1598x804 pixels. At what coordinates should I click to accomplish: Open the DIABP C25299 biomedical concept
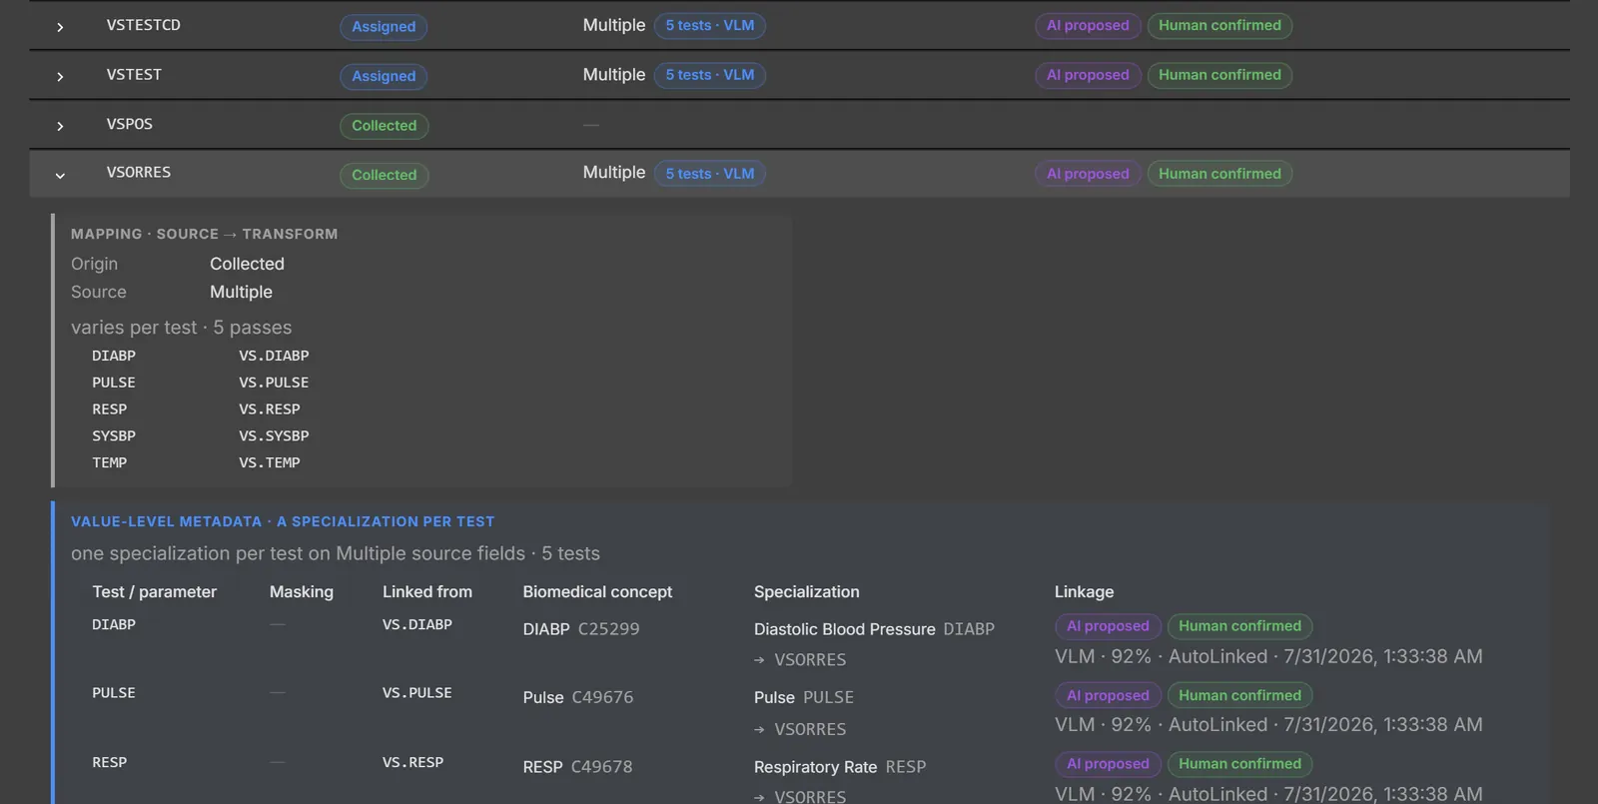(x=581, y=629)
